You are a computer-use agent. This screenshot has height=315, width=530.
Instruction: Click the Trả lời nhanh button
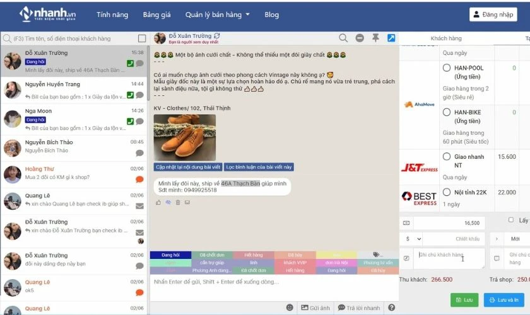359,307
